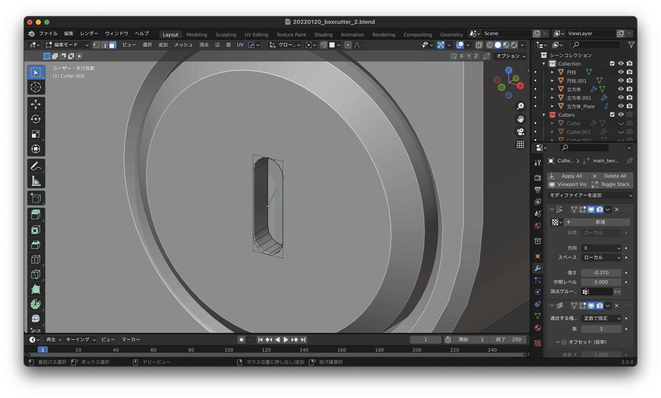661x398 pixels.
Task: Toggle camera view with camera icon
Action: (x=520, y=132)
